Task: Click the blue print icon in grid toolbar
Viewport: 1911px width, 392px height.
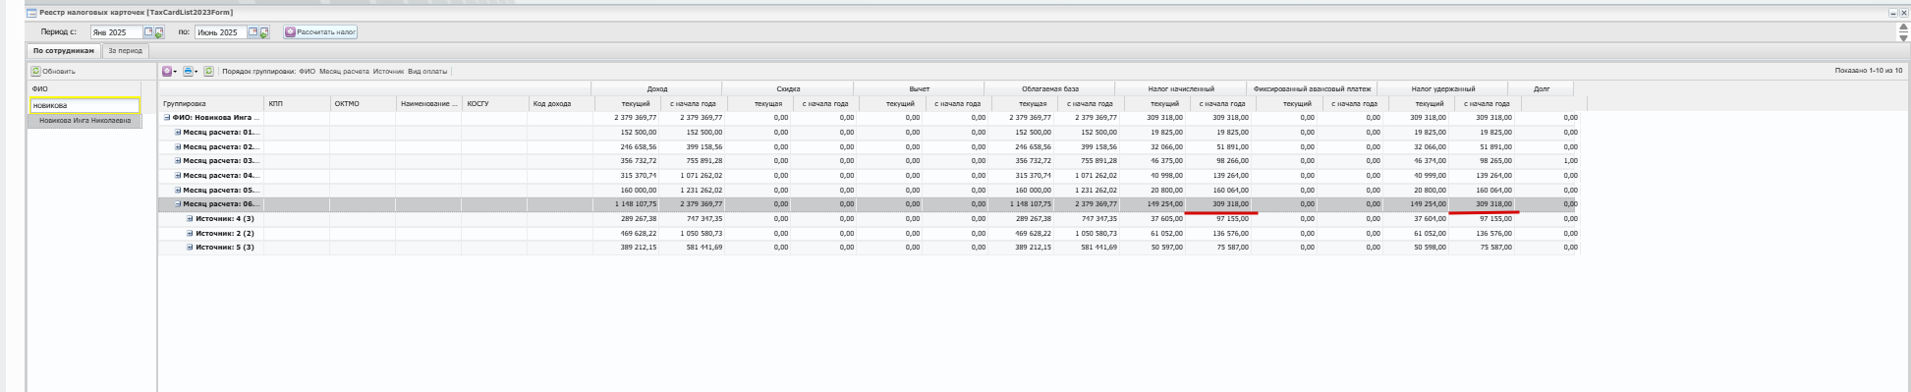Action: 188,72
